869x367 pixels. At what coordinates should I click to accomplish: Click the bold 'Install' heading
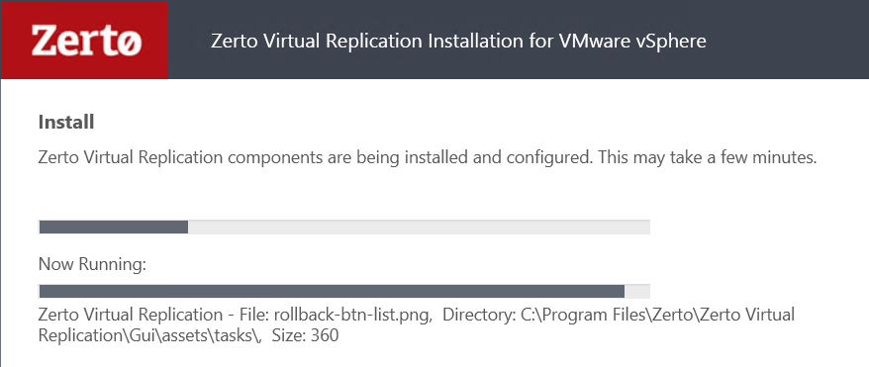point(66,122)
